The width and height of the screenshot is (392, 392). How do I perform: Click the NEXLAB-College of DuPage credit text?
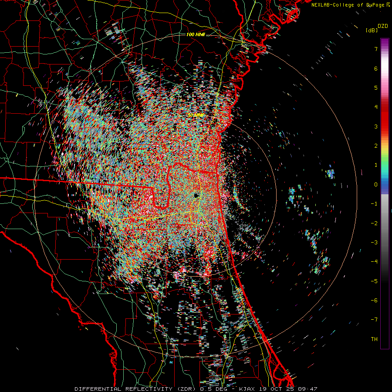[x=348, y=5]
